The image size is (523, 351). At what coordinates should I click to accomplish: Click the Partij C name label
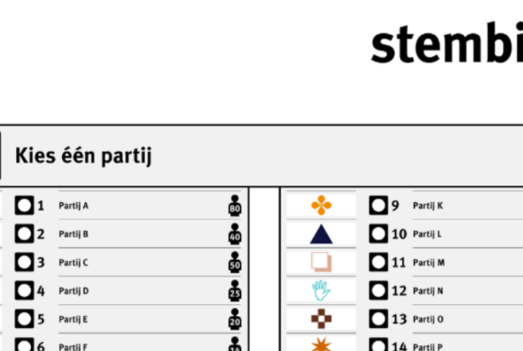point(74,263)
